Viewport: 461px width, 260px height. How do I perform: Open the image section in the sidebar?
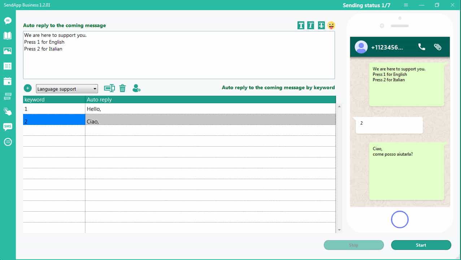tap(8, 51)
